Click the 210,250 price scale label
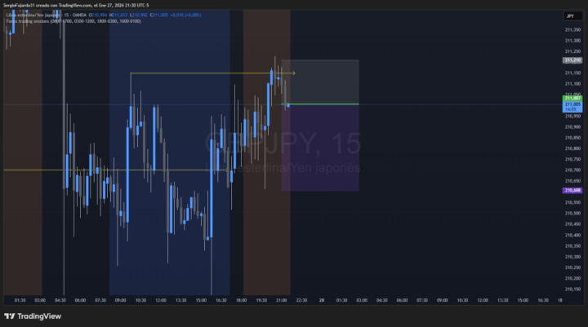The image size is (588, 327). tap(572, 267)
